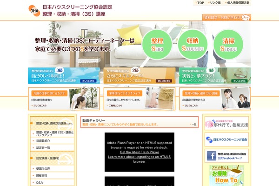Open sidebar item 認定者一覧
Viewport: 279px width, 186px height.
click(x=52, y=147)
